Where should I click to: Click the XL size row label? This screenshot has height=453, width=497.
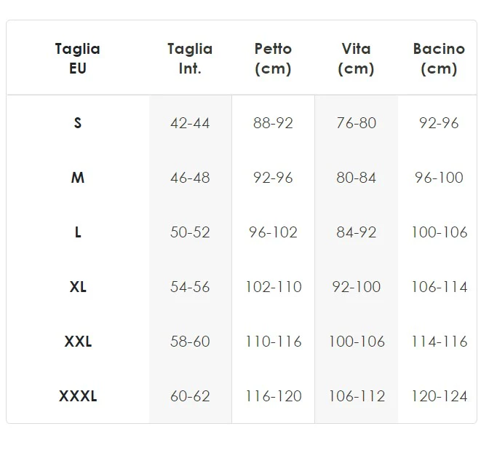point(78,287)
